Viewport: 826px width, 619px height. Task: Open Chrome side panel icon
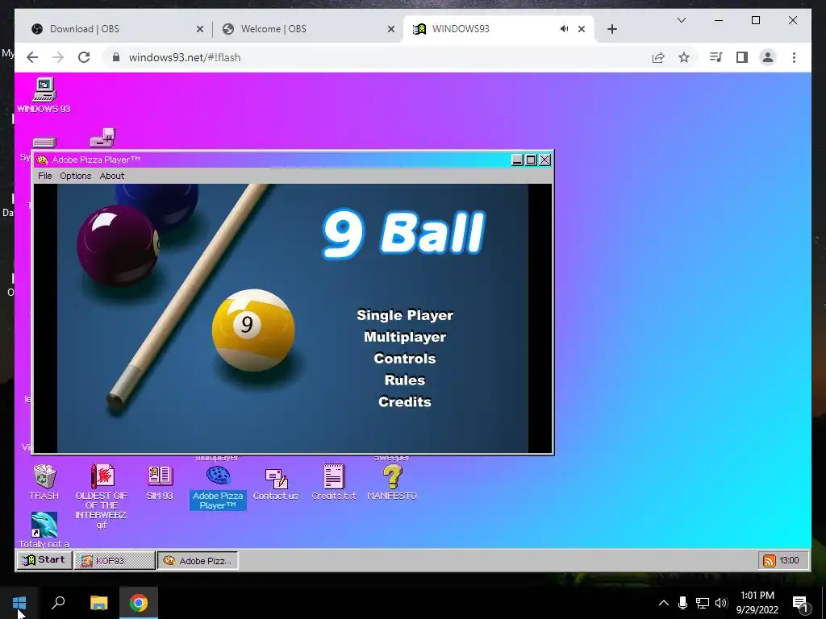[x=742, y=57]
